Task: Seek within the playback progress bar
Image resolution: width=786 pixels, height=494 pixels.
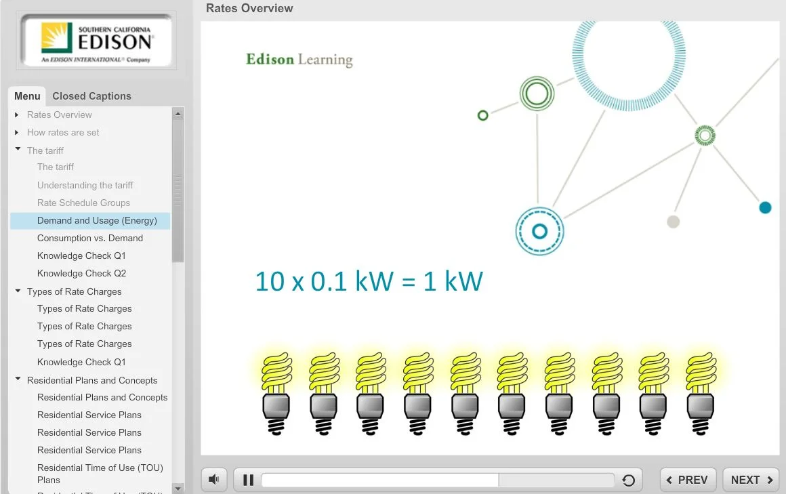Action: 438,480
